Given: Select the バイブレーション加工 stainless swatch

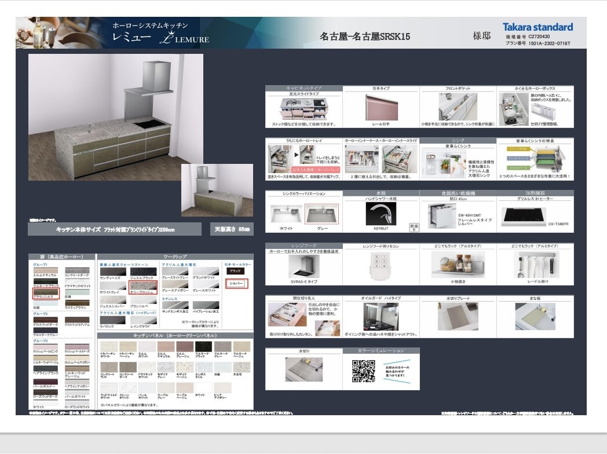Looking at the screenshot, I should [x=206, y=305].
